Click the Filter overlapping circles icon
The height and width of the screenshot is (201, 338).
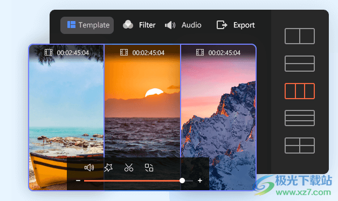[x=128, y=25]
